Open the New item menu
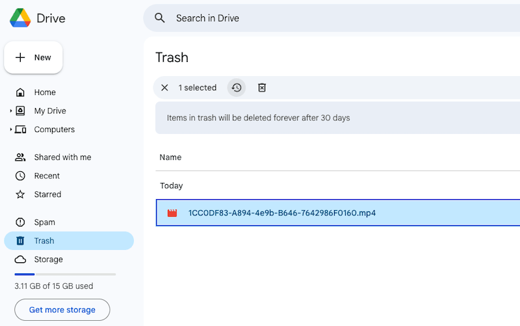 (34, 57)
